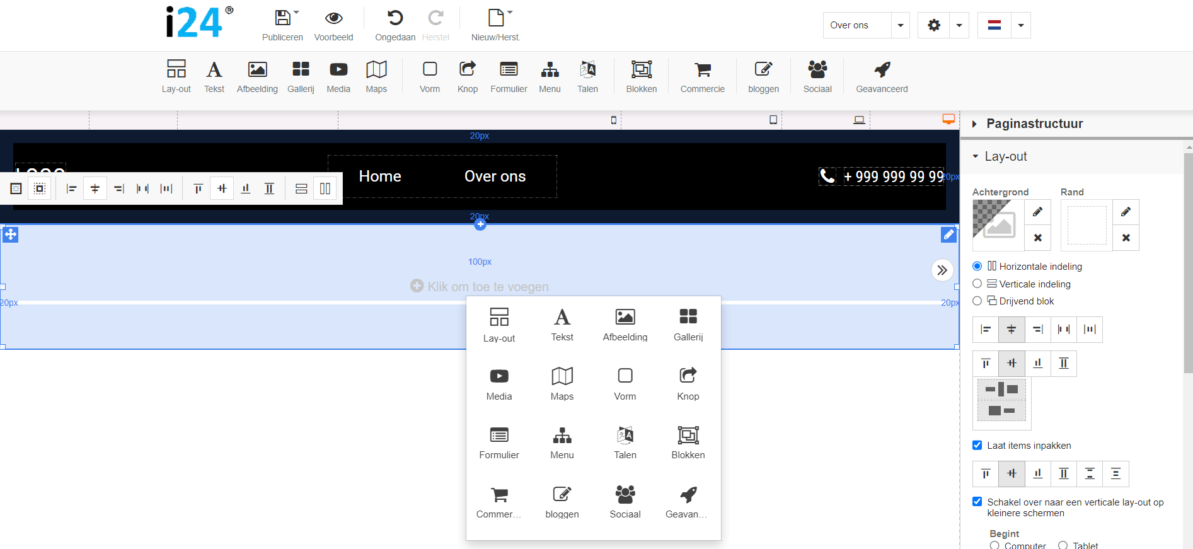Image resolution: width=1193 pixels, height=549 pixels.
Task: Pick Knop in the popup add menu
Action: pyautogui.click(x=688, y=384)
